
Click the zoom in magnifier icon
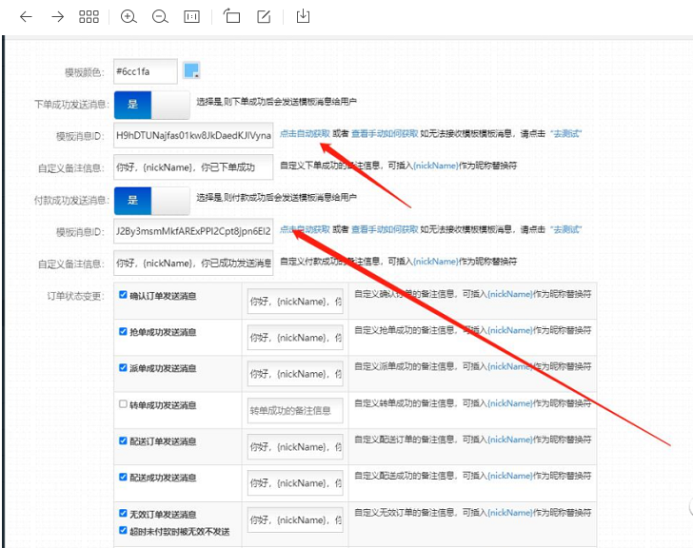(129, 17)
